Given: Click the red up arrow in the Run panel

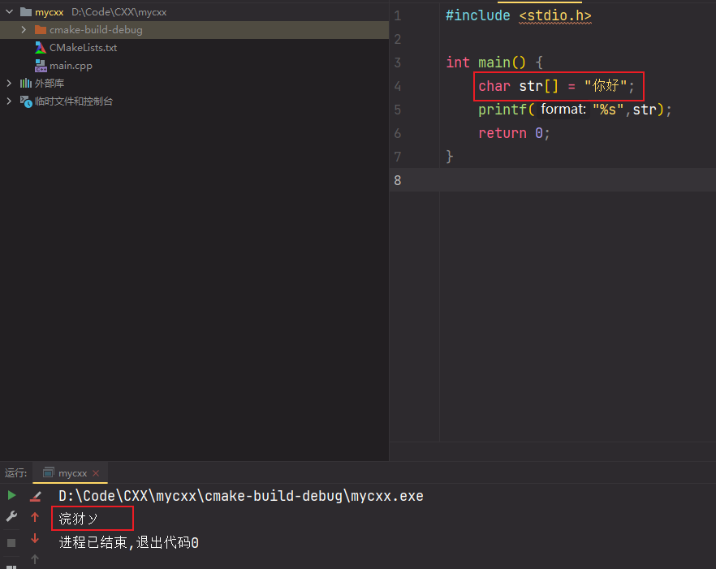Looking at the screenshot, I should [x=35, y=517].
